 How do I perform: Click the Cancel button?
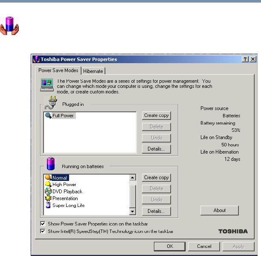pos(204,246)
